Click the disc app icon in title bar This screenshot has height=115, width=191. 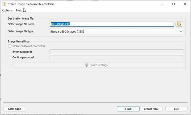tap(4, 4)
